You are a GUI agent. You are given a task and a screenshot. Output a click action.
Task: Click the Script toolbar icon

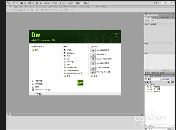(61, 10)
